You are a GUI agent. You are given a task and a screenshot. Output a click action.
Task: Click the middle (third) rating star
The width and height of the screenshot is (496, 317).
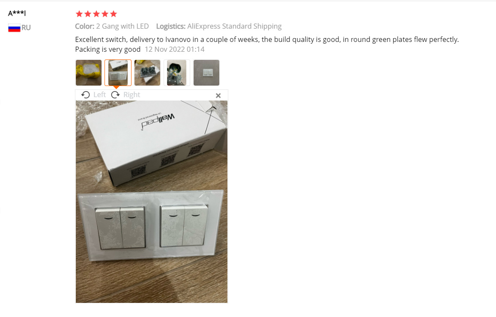[96, 14]
